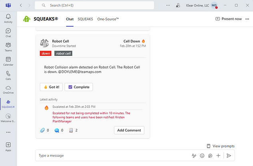Open the plus actions menu in compose box
253x166 pixels.
tap(218, 156)
